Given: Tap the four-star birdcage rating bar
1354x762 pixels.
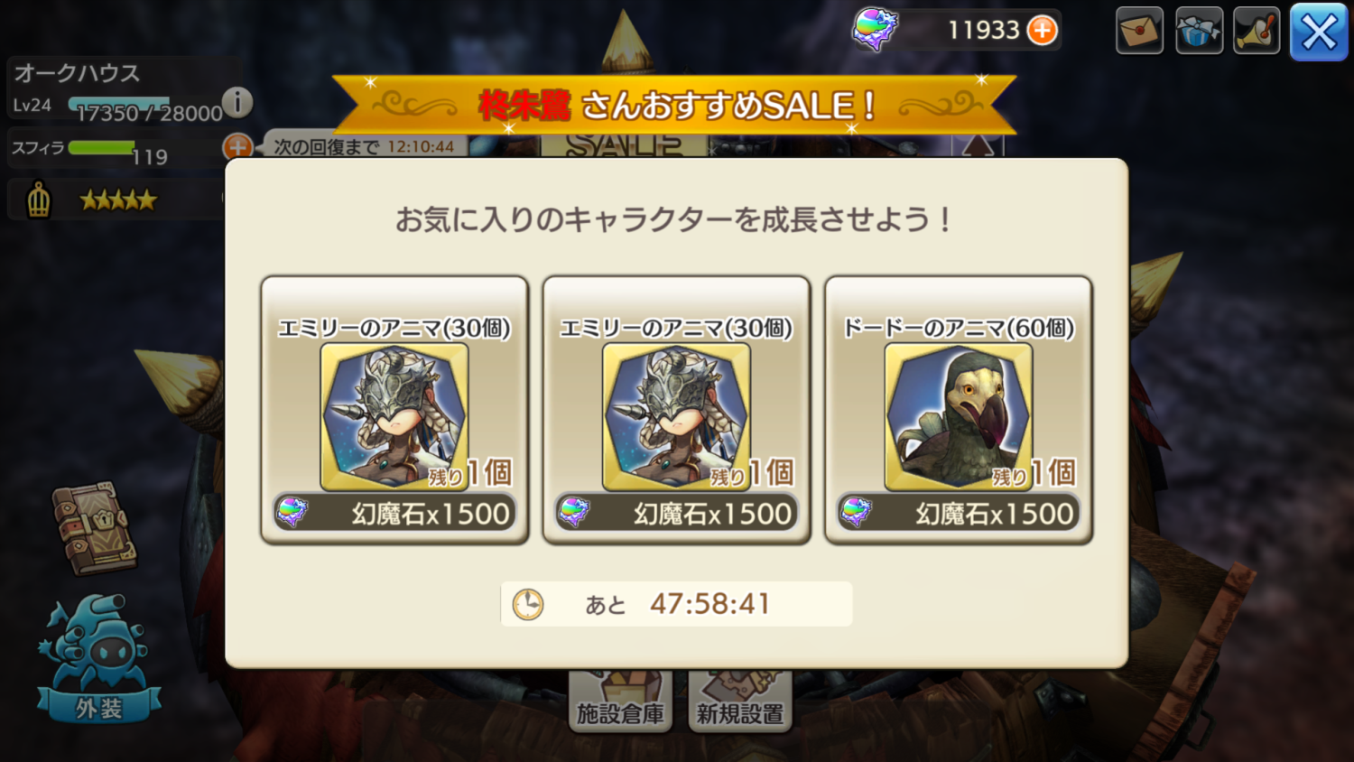Looking at the screenshot, I should [x=116, y=200].
